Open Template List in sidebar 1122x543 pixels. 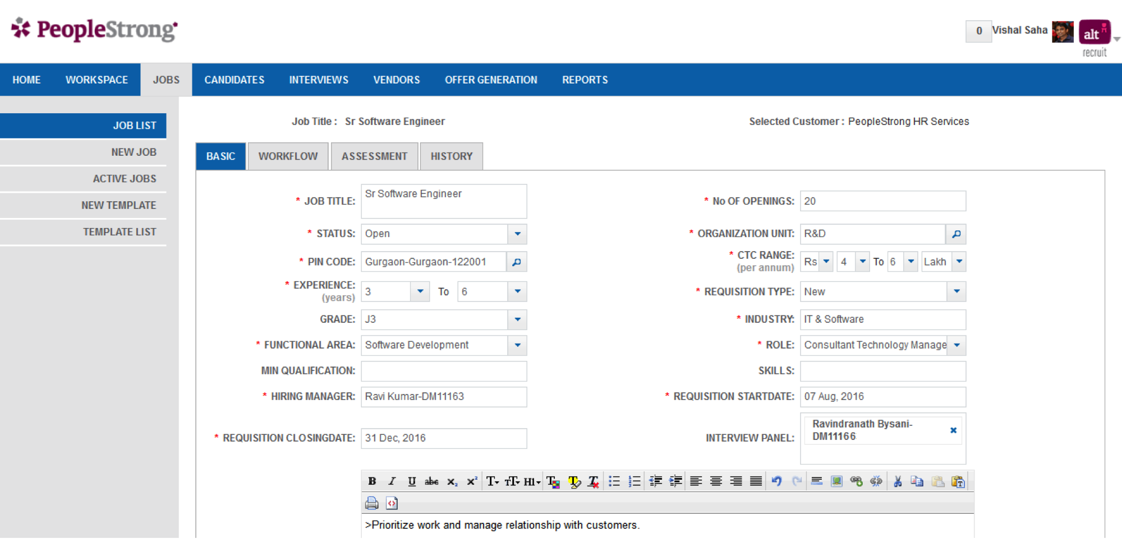[83, 232]
